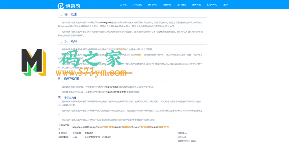Click the test.l89967.cn API URL text
Viewport: 289px width, 142px height.
(121, 127)
